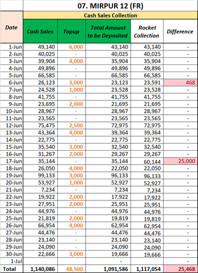Click cash sales value 66,954
Viewport: 198px width, 273px height.
40,225
